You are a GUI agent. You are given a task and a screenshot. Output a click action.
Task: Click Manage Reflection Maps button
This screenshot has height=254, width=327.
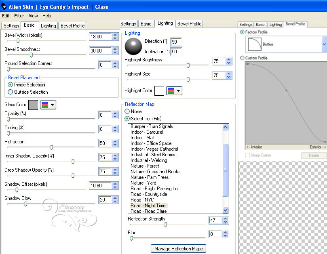pos(178,249)
